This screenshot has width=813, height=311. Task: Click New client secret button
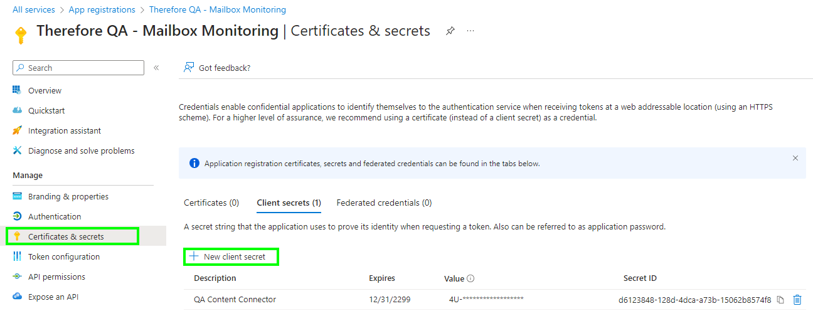(x=231, y=256)
